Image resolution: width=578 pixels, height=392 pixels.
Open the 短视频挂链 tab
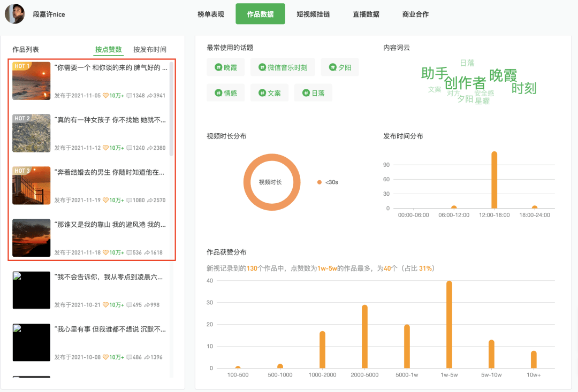[313, 14]
